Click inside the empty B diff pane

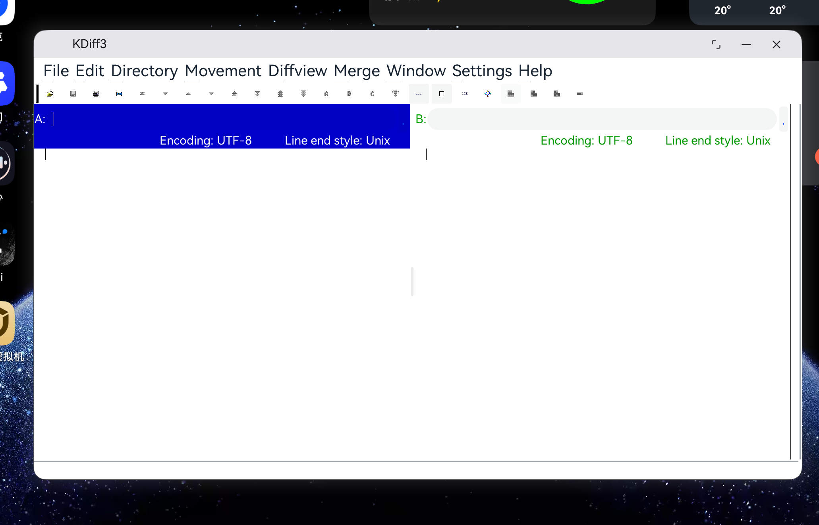tap(602, 304)
